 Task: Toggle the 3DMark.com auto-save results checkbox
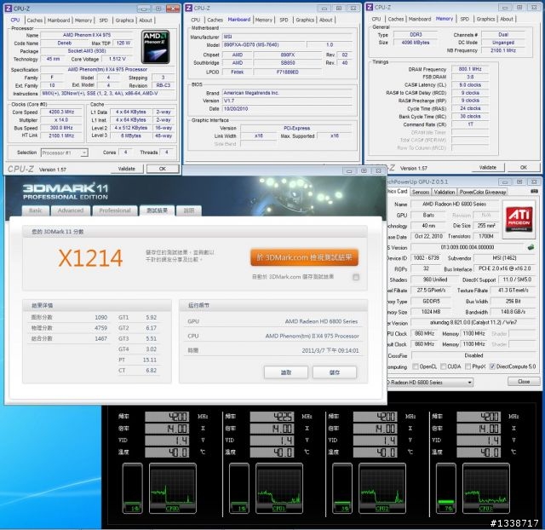click(x=356, y=277)
